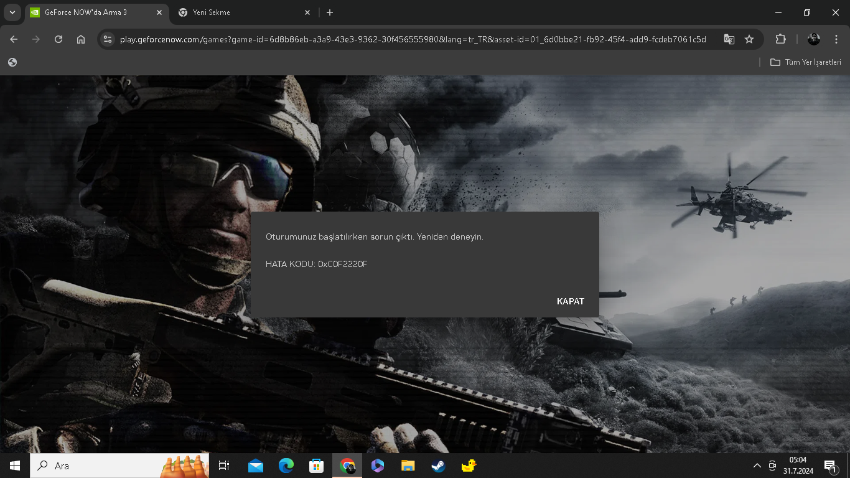Click the Meet Now camera icon in the tray
Viewport: 850px width, 478px height.
click(x=772, y=466)
